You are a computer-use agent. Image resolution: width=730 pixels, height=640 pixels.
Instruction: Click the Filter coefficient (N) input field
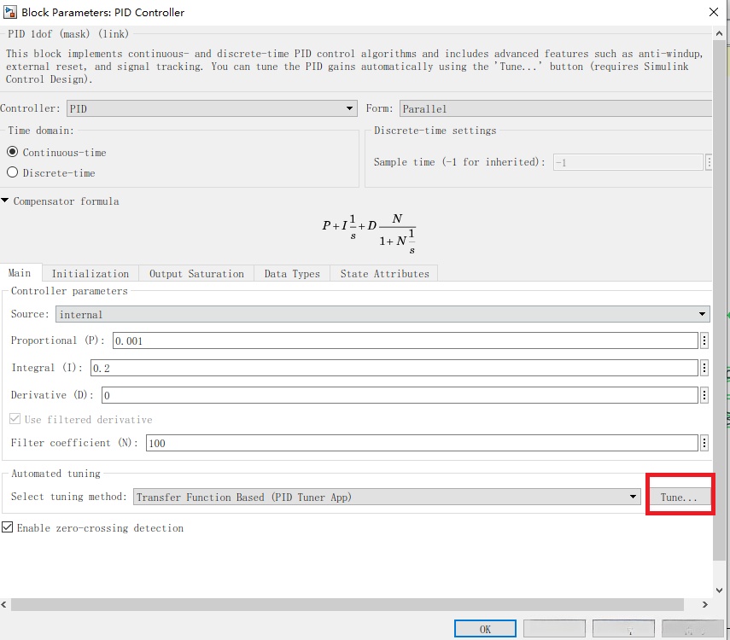point(422,443)
